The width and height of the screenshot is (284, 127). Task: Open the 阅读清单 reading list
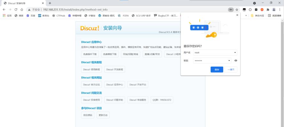tap(275, 16)
